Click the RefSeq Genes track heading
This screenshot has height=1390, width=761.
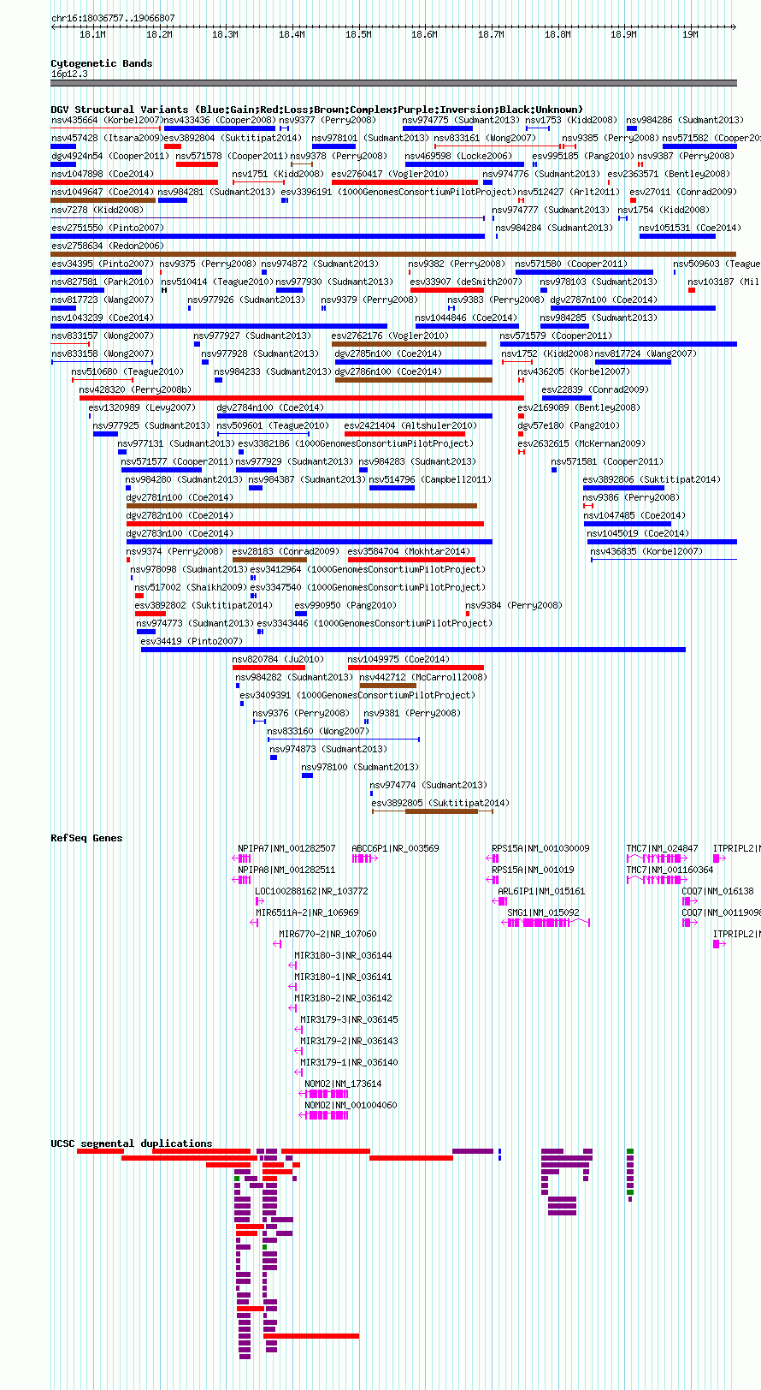(x=86, y=838)
